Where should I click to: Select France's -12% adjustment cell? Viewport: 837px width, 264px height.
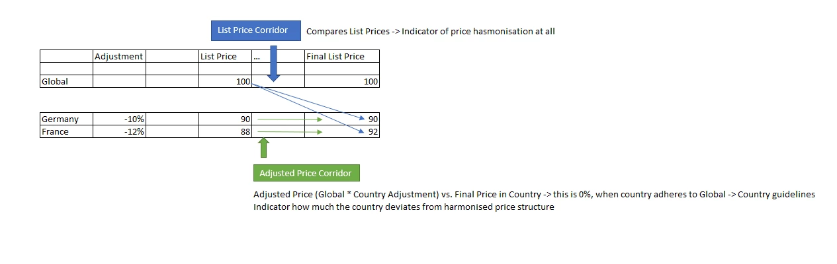click(x=119, y=131)
